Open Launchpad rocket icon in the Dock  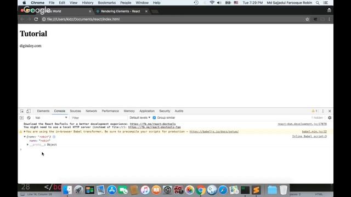[78, 190]
